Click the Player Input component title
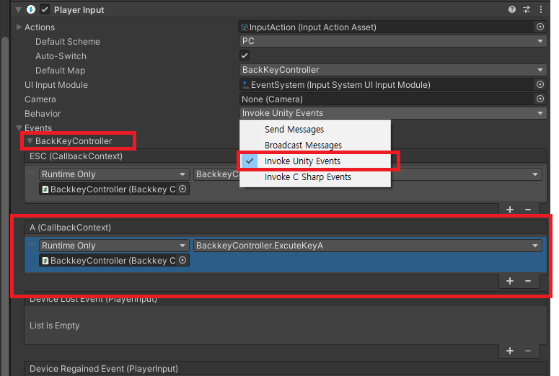Screen dimensions: 559x376 79,10
